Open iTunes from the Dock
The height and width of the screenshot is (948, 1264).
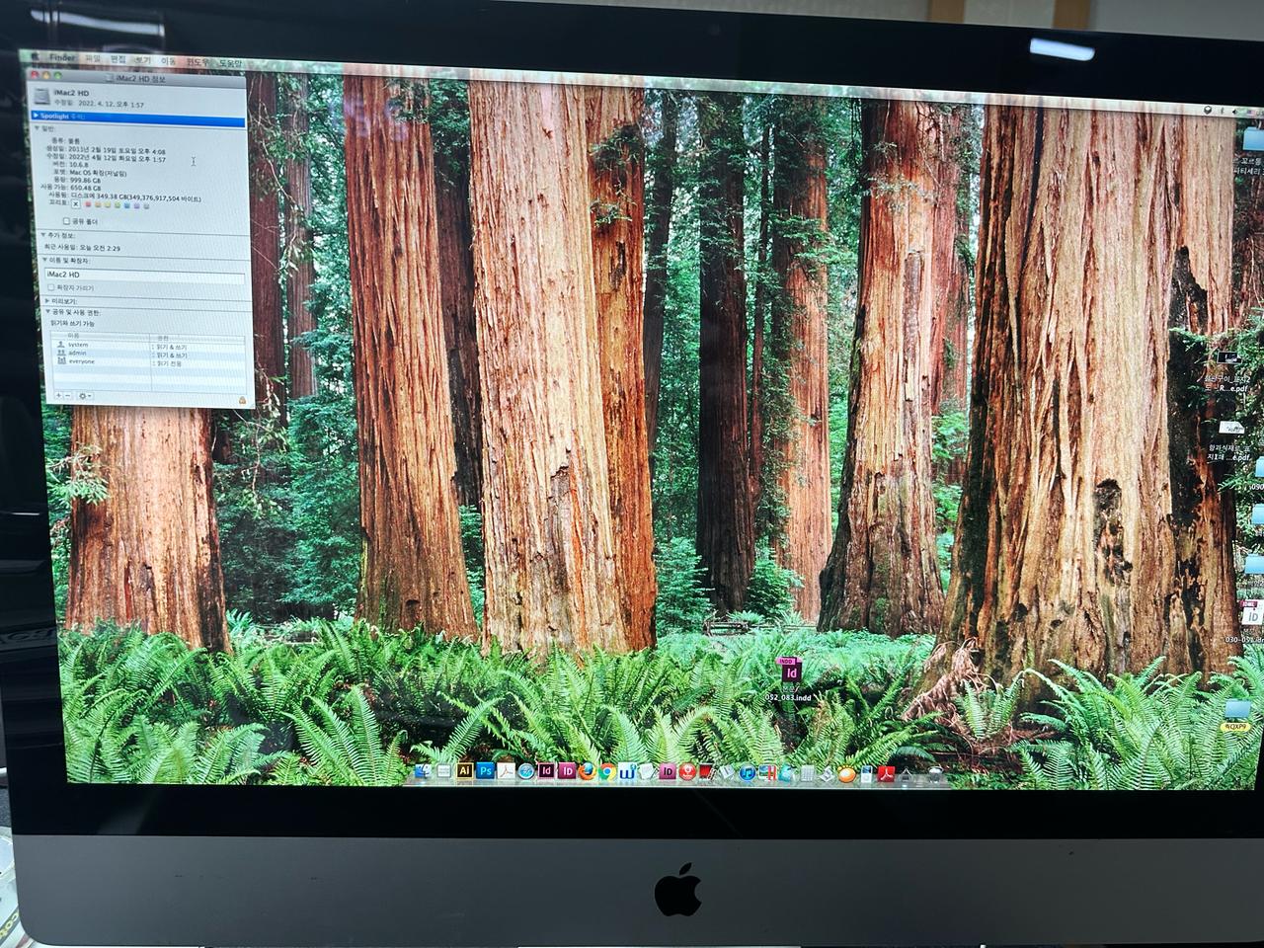(748, 773)
